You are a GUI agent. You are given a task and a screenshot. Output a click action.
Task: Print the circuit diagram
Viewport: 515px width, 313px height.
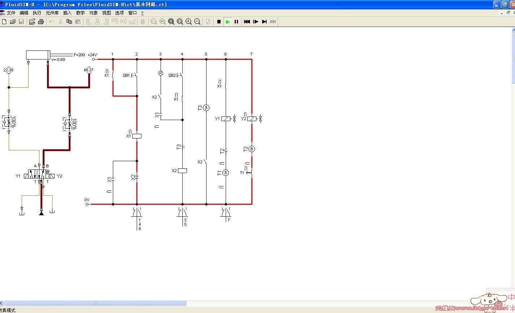[41, 22]
